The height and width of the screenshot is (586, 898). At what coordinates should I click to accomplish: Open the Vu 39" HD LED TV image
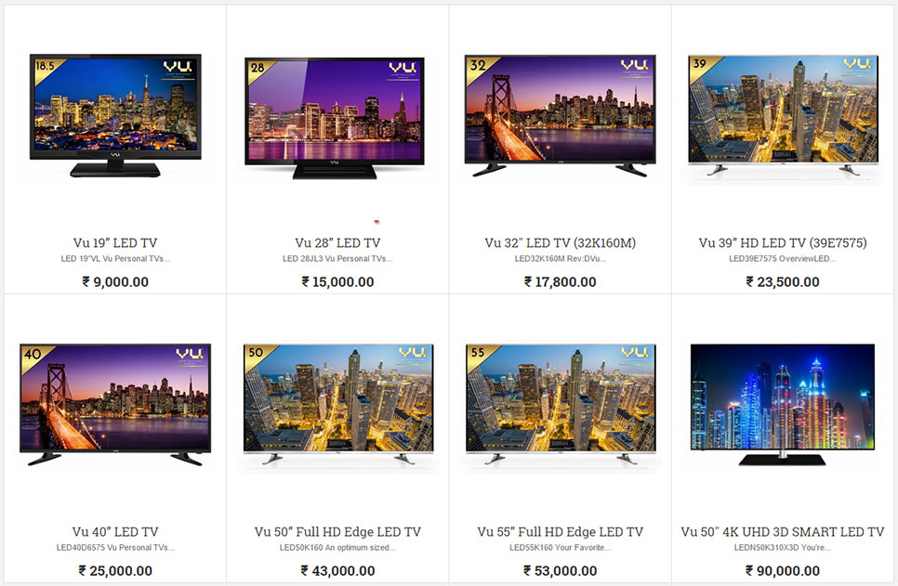coord(783,115)
